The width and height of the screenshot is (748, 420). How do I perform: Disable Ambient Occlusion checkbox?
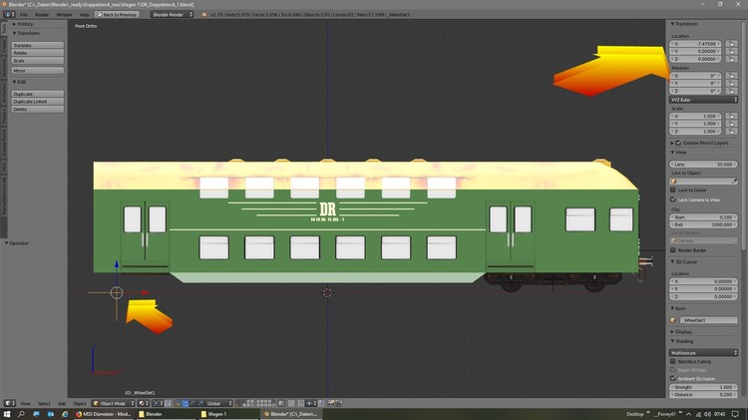click(x=673, y=378)
